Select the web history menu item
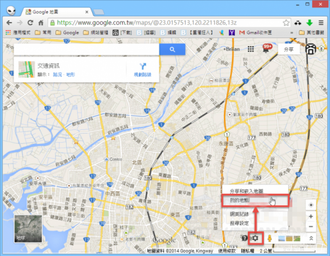 tap(239, 214)
